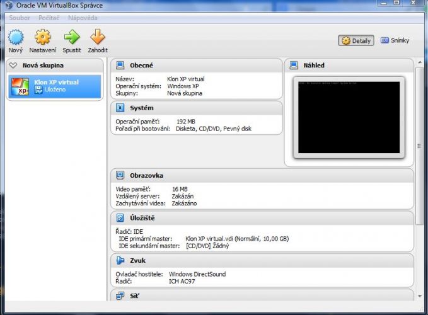
Task: Click the name value 'Klon XP virtual' in Obecné
Action: (186, 79)
